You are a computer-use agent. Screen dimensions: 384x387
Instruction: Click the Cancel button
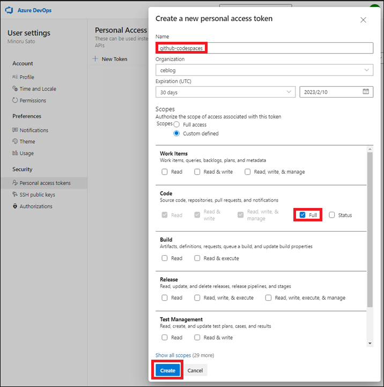[x=195, y=370]
